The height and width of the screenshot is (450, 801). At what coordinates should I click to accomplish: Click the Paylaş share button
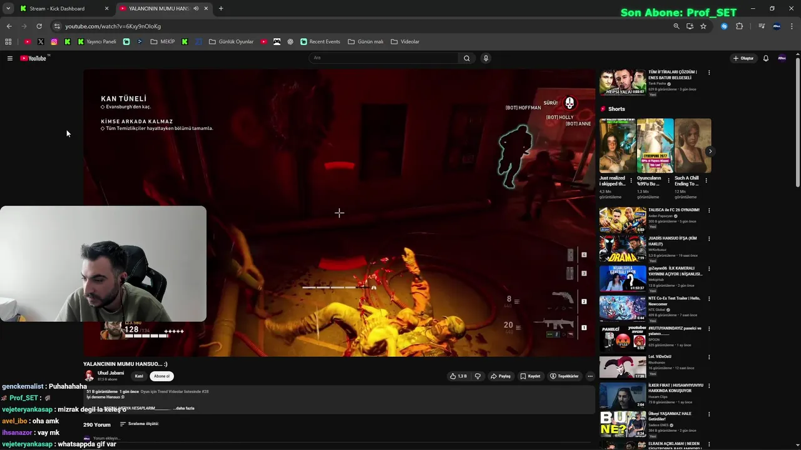[501, 376]
